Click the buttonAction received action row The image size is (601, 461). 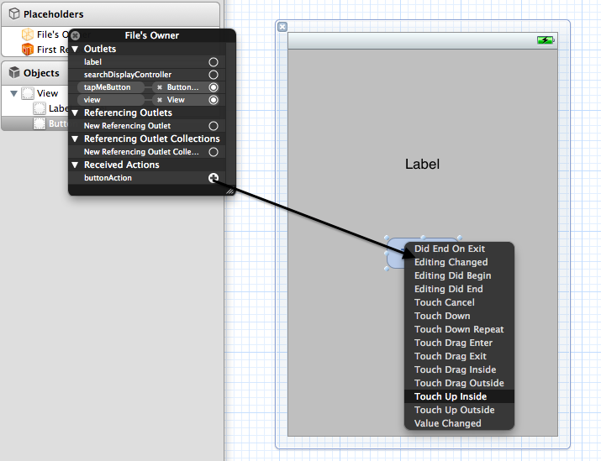coord(147,178)
